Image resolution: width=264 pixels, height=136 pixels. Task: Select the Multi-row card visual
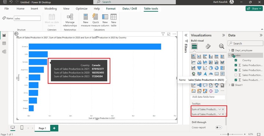(x=223, y=74)
